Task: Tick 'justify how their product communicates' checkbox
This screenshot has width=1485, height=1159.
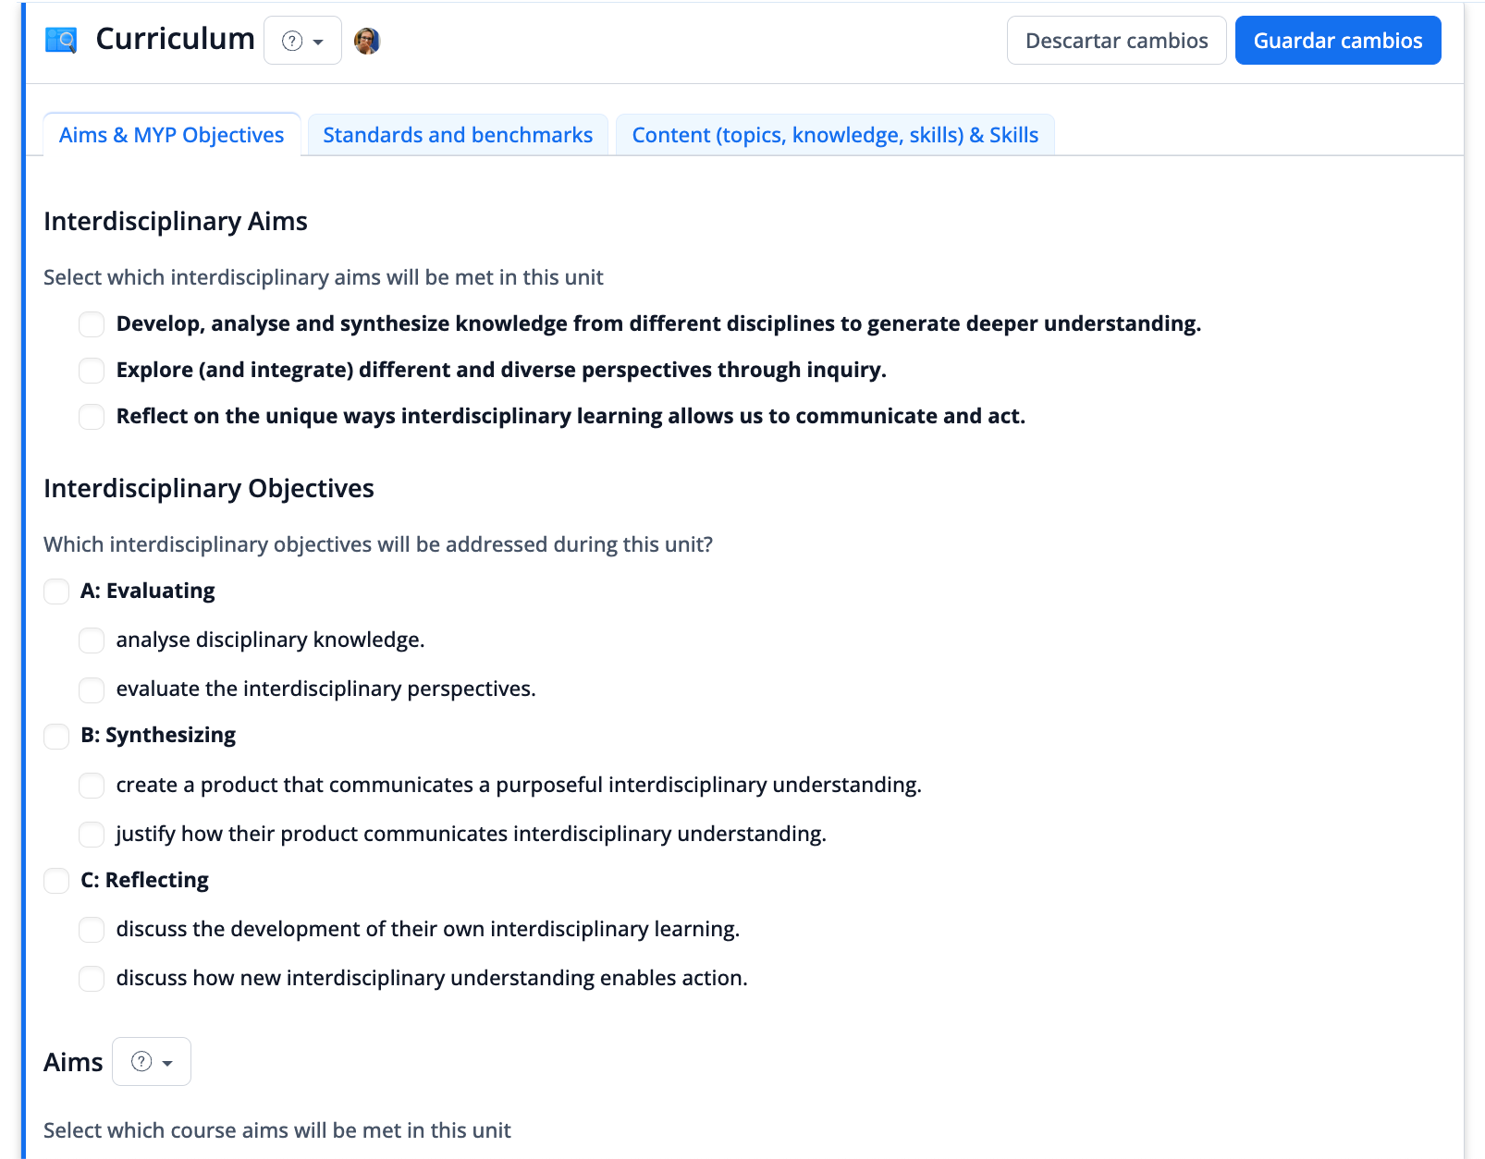Action: coord(92,835)
